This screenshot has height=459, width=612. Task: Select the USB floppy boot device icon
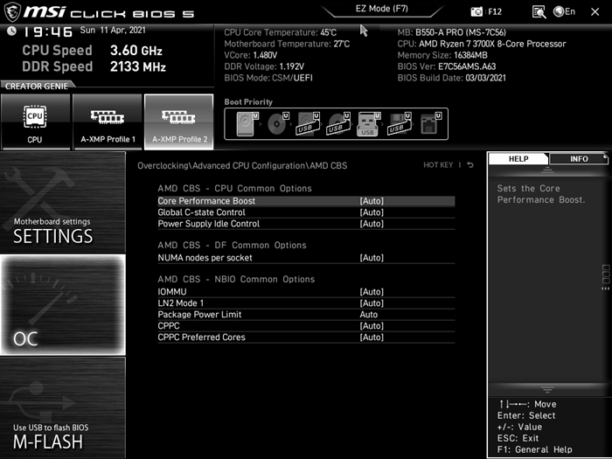coord(400,124)
